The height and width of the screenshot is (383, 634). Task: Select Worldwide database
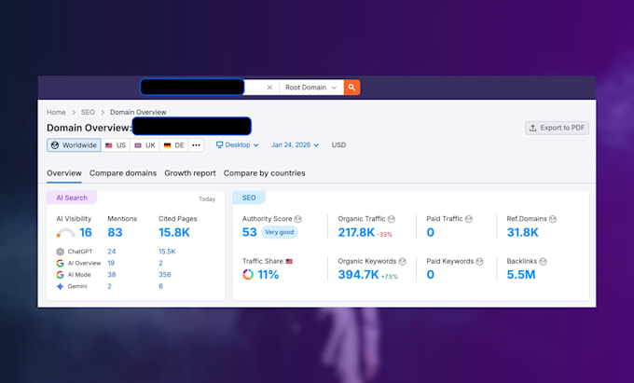point(74,145)
